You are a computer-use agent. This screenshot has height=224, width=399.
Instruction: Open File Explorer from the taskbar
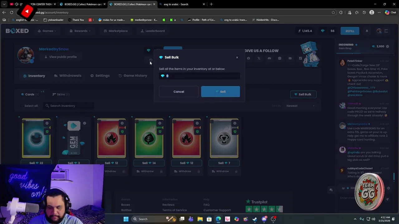click(200, 219)
